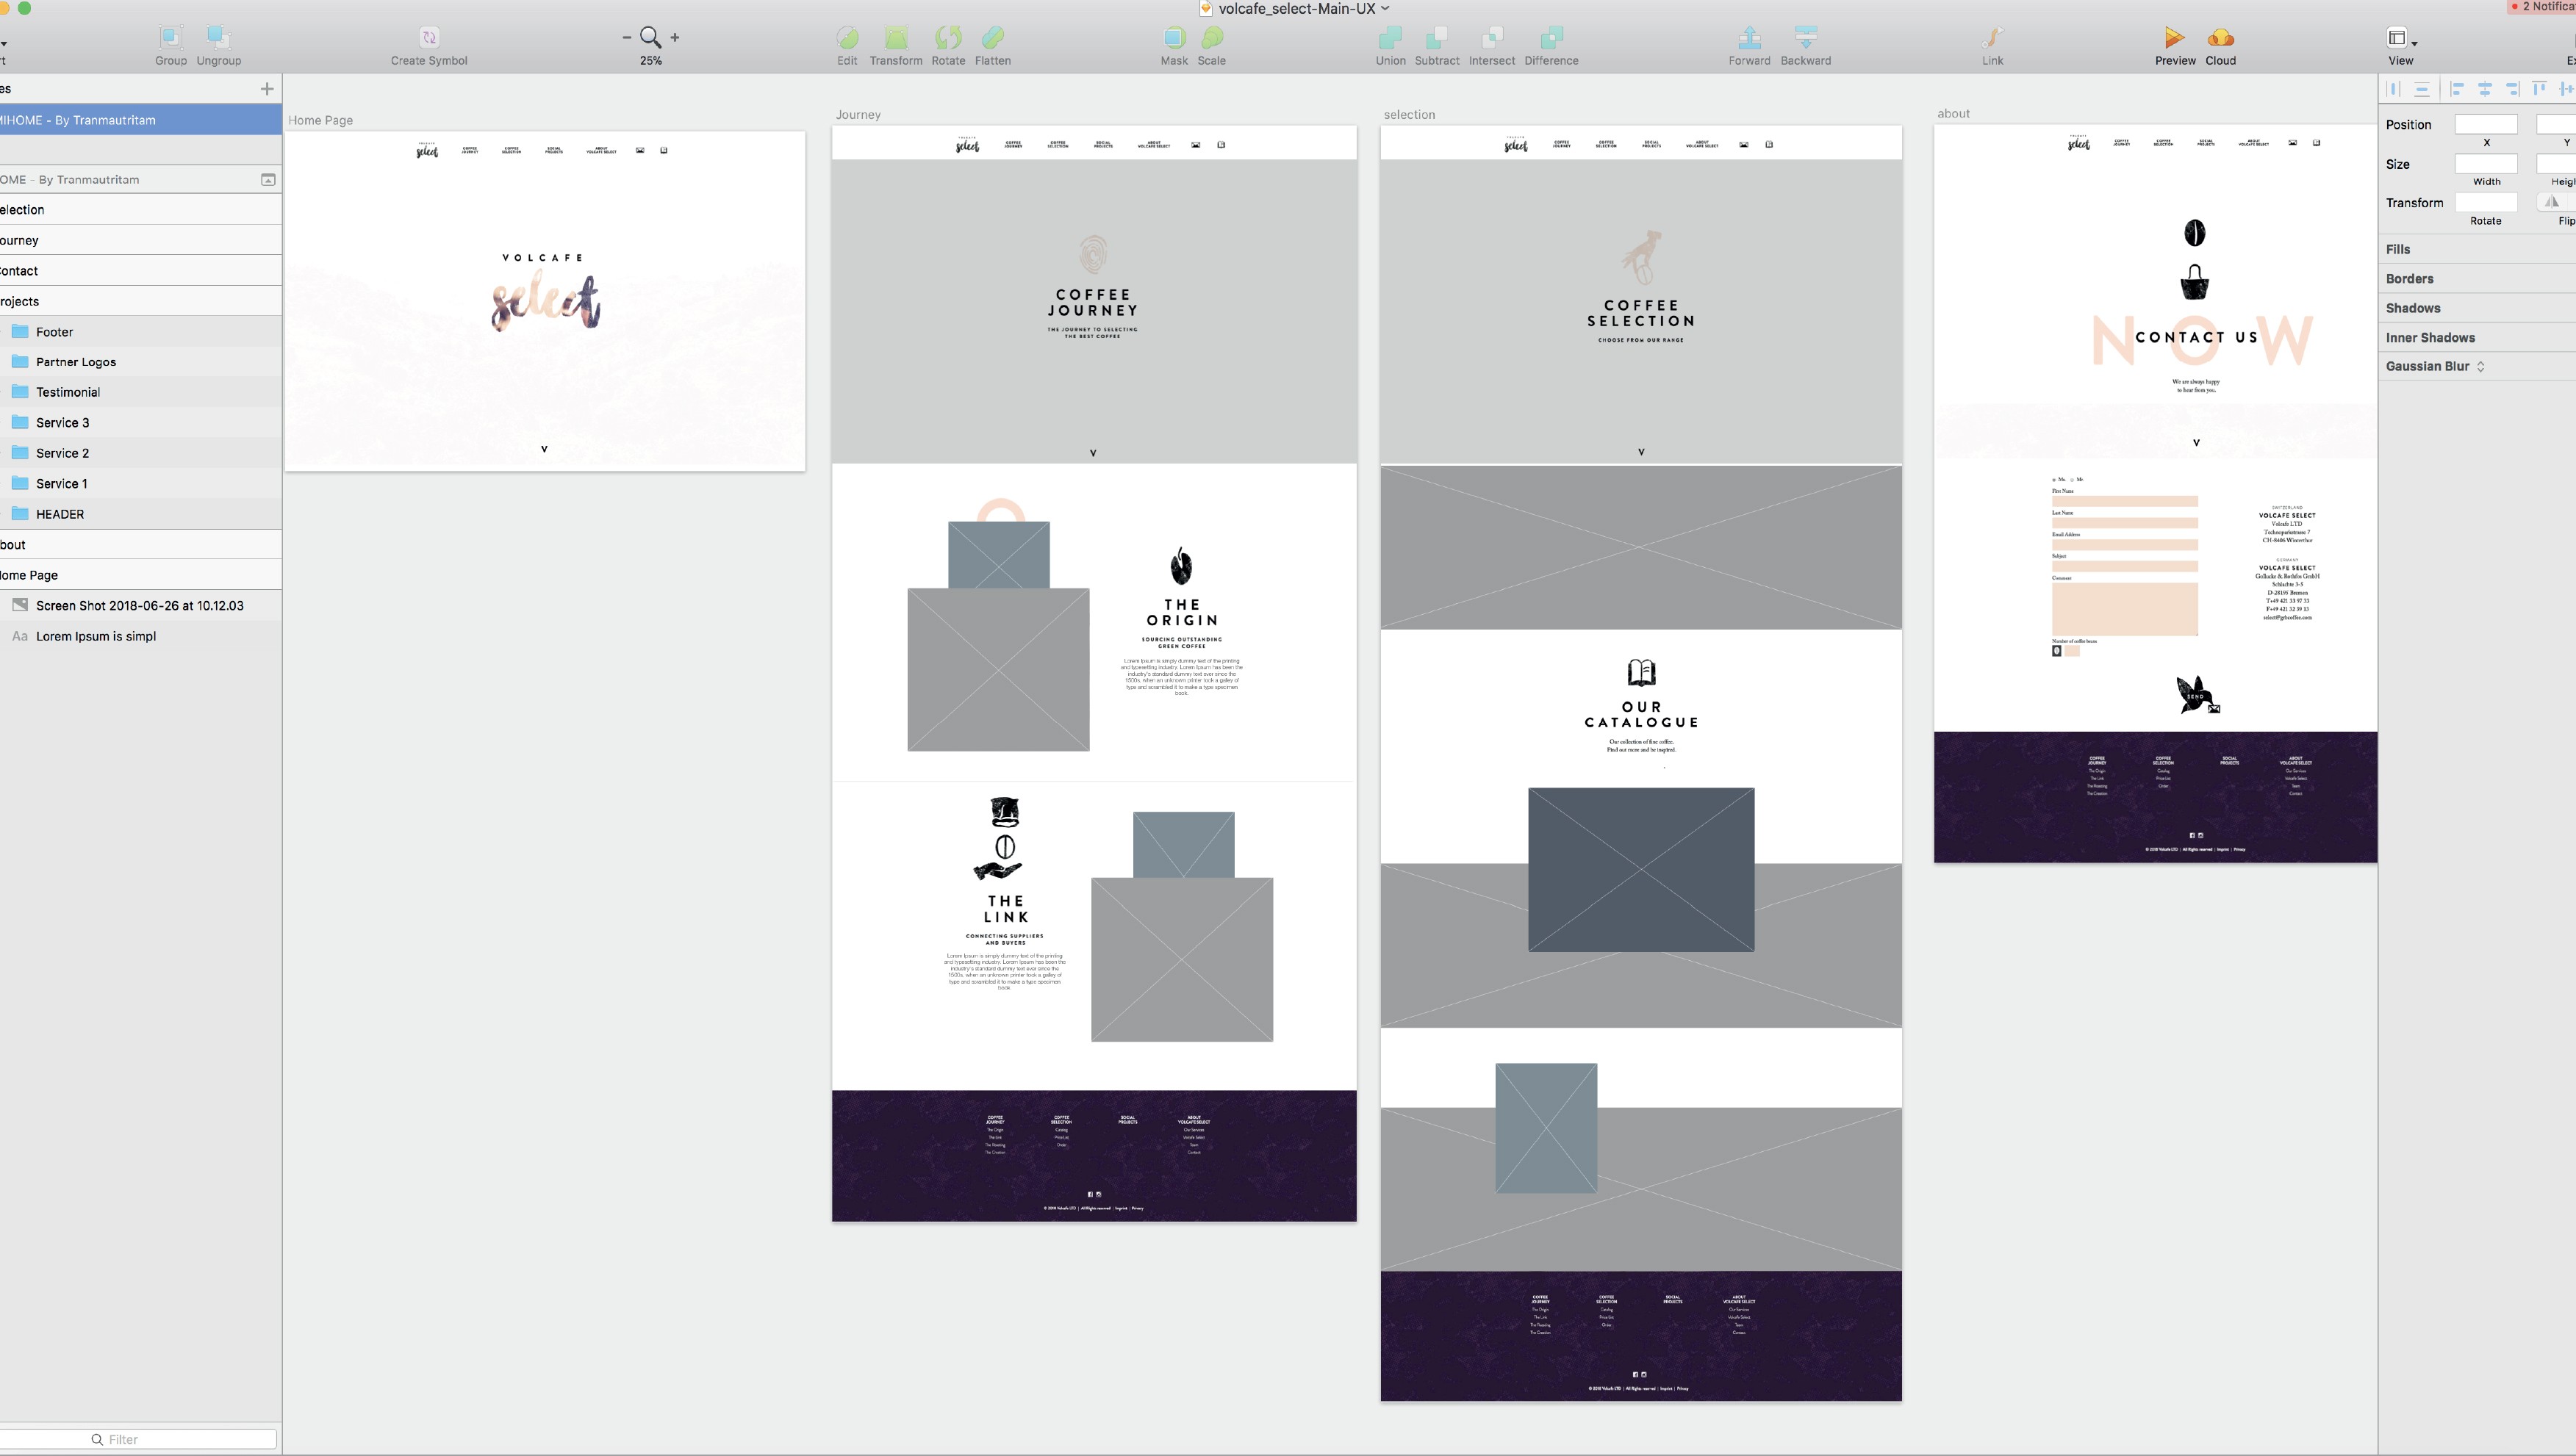Select the Testimonial group in layer list
Screen dimensions: 2576x1456
pos(68,392)
